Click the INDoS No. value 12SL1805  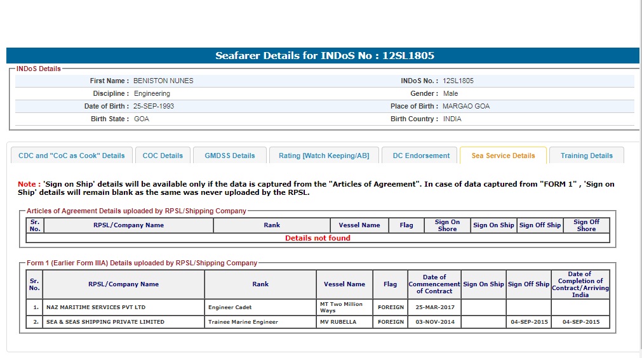(458, 81)
